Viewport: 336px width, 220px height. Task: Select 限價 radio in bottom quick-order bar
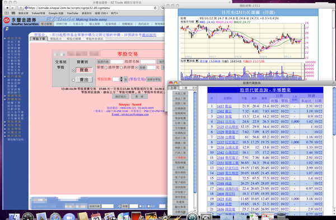point(120,207)
